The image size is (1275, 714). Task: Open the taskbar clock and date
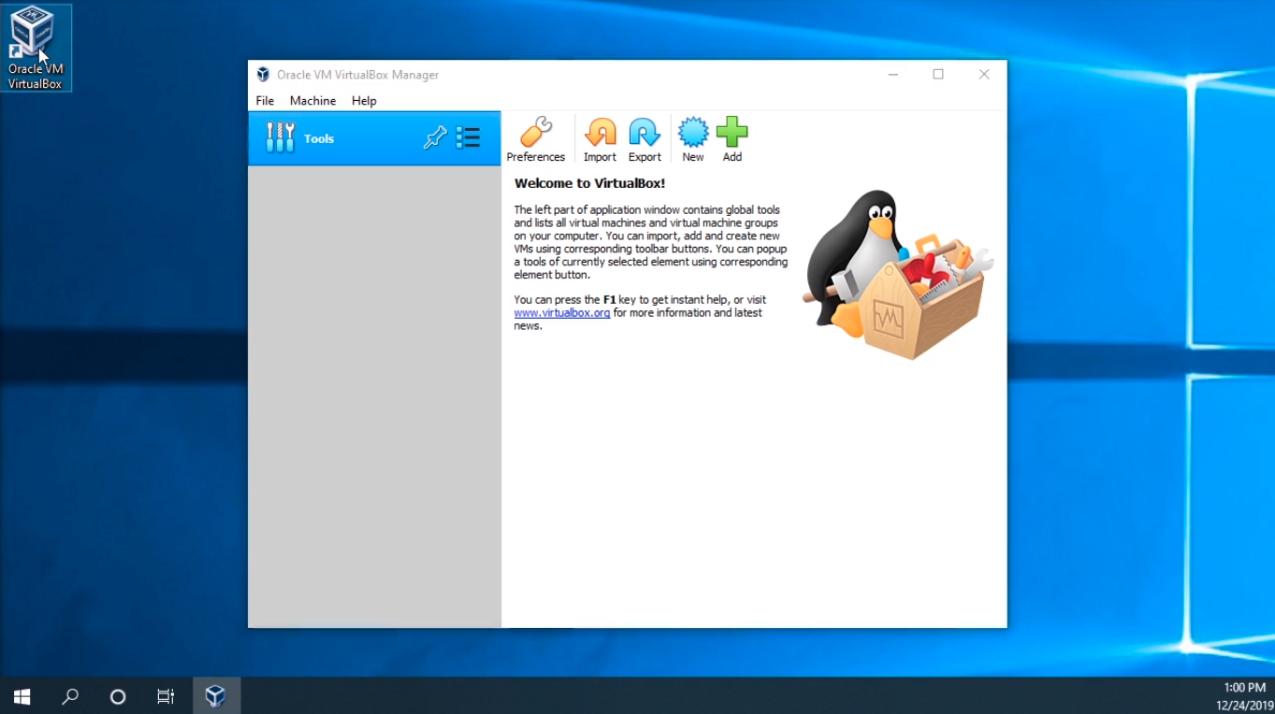(x=1243, y=696)
